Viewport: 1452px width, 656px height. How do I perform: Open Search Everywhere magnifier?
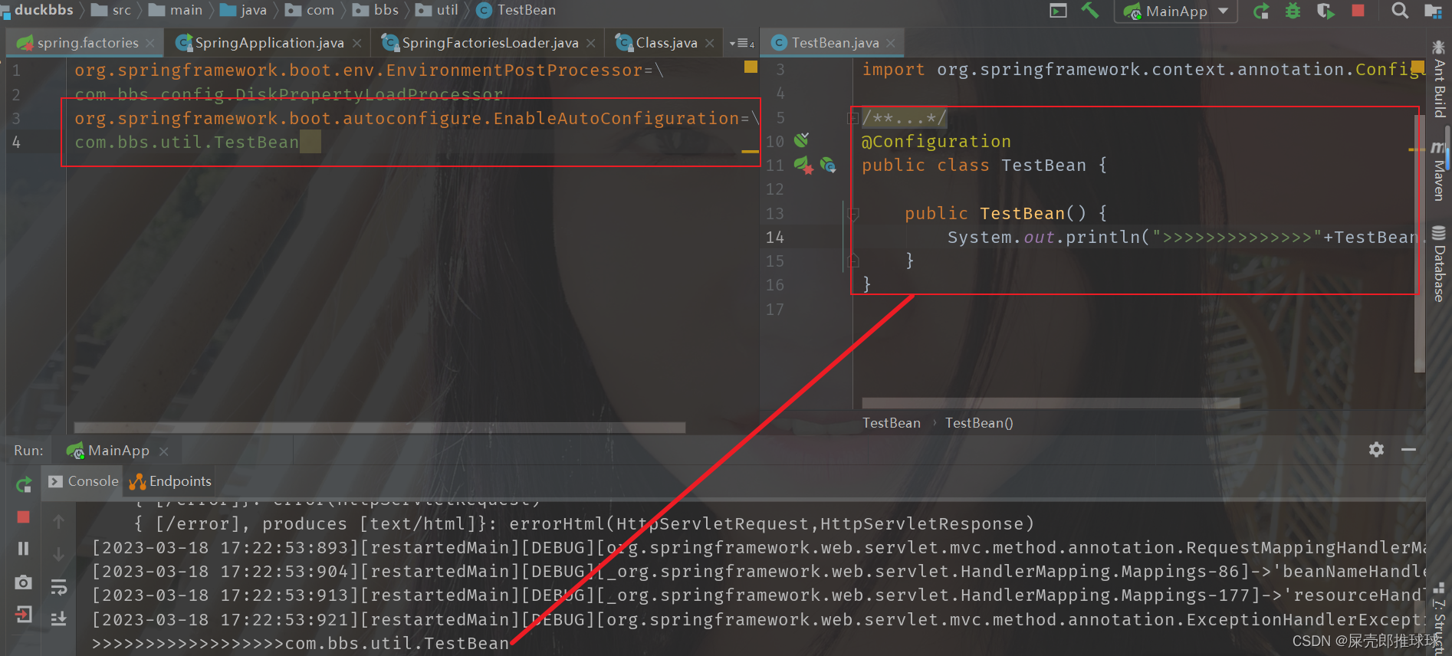(x=1400, y=11)
